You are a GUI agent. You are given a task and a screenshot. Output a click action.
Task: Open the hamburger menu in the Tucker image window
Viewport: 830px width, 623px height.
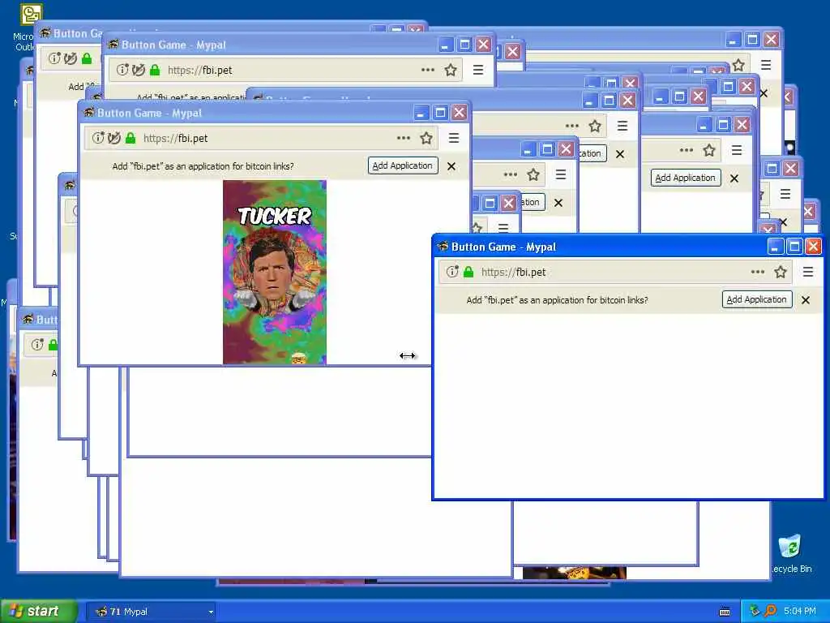coord(454,138)
